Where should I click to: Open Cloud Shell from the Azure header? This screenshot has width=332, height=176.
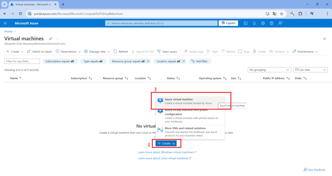click(246, 23)
